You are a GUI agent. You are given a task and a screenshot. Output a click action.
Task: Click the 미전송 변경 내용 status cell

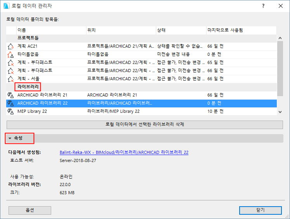coord(173,54)
